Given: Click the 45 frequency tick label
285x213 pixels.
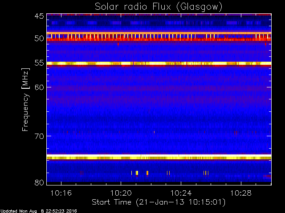Looking at the screenshot, I should tap(39, 16).
